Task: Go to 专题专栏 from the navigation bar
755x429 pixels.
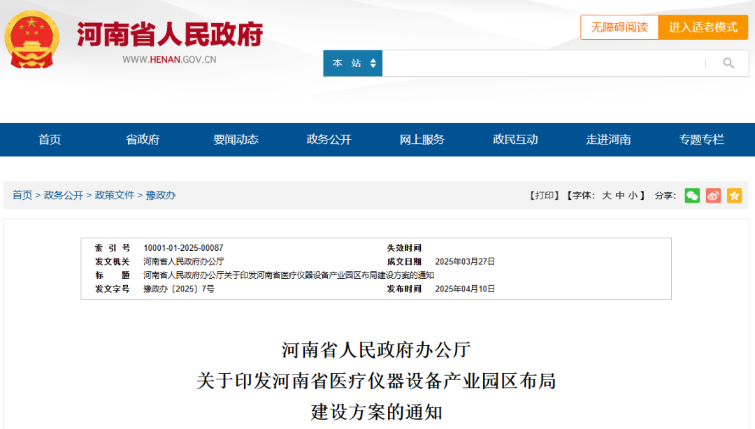Action: (700, 139)
